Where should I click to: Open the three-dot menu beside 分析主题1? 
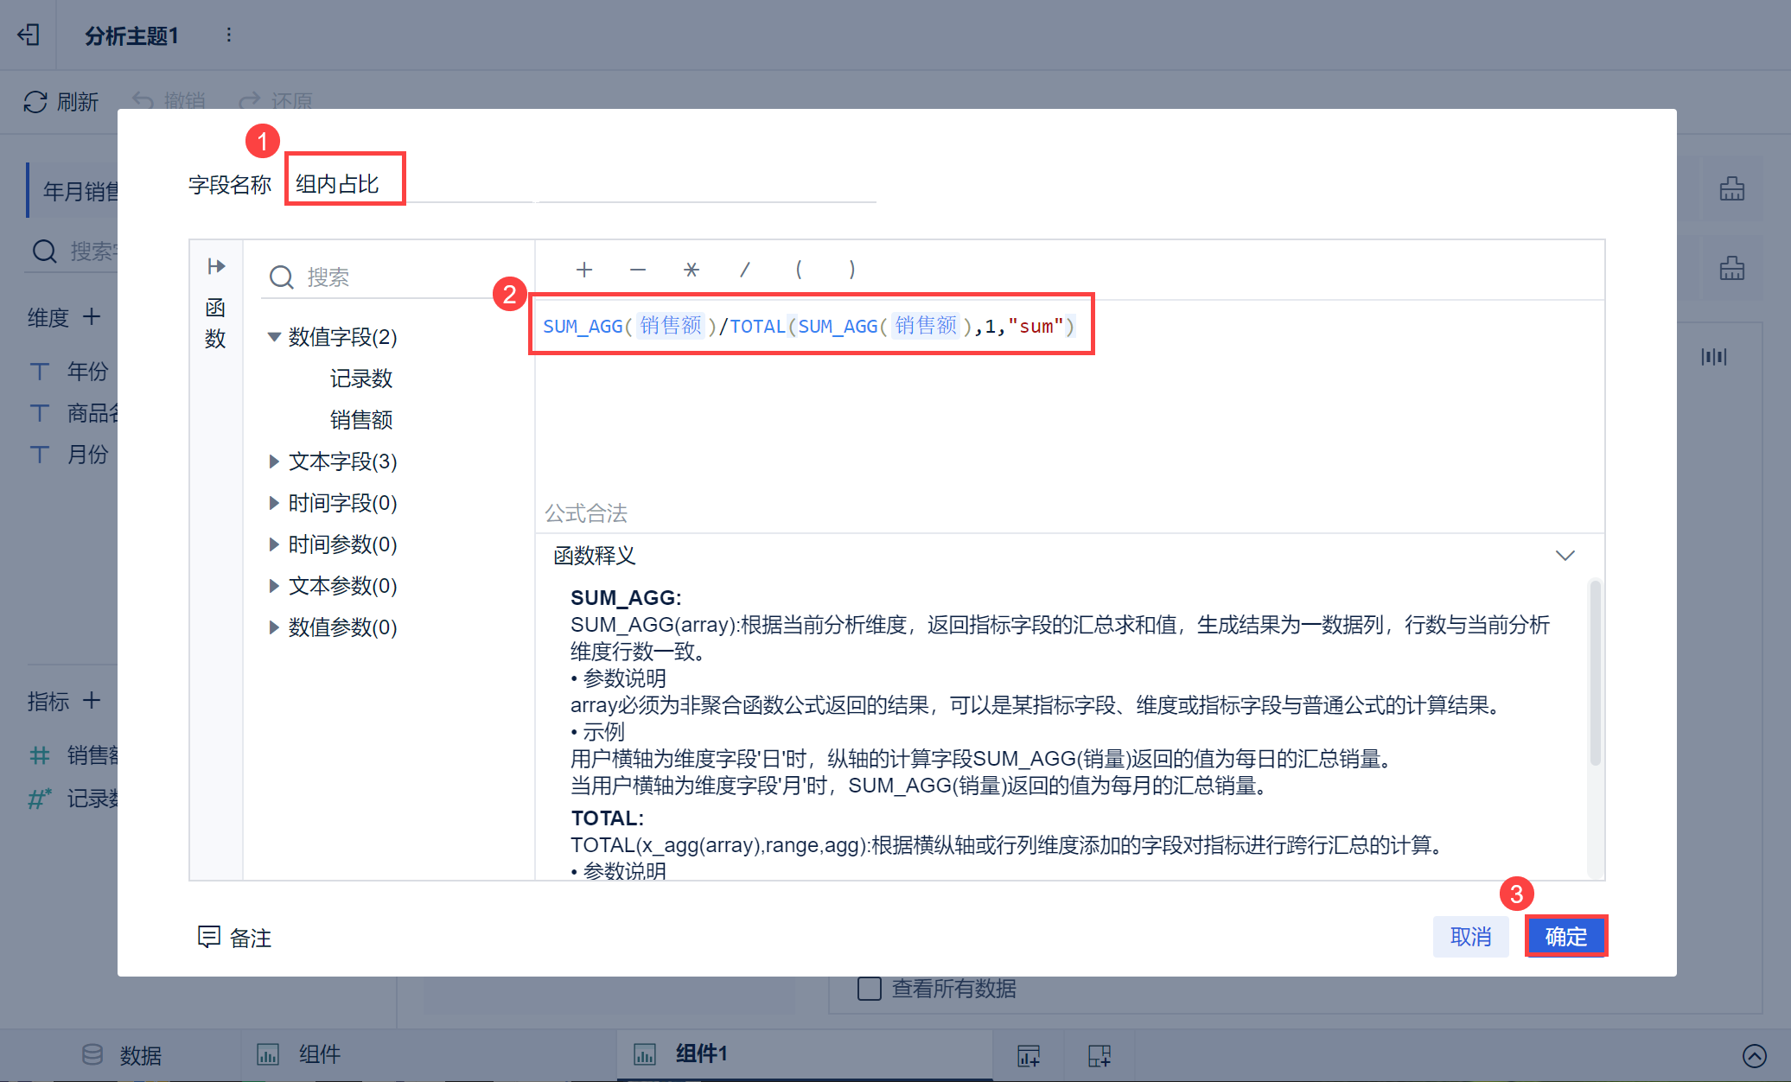click(x=228, y=35)
